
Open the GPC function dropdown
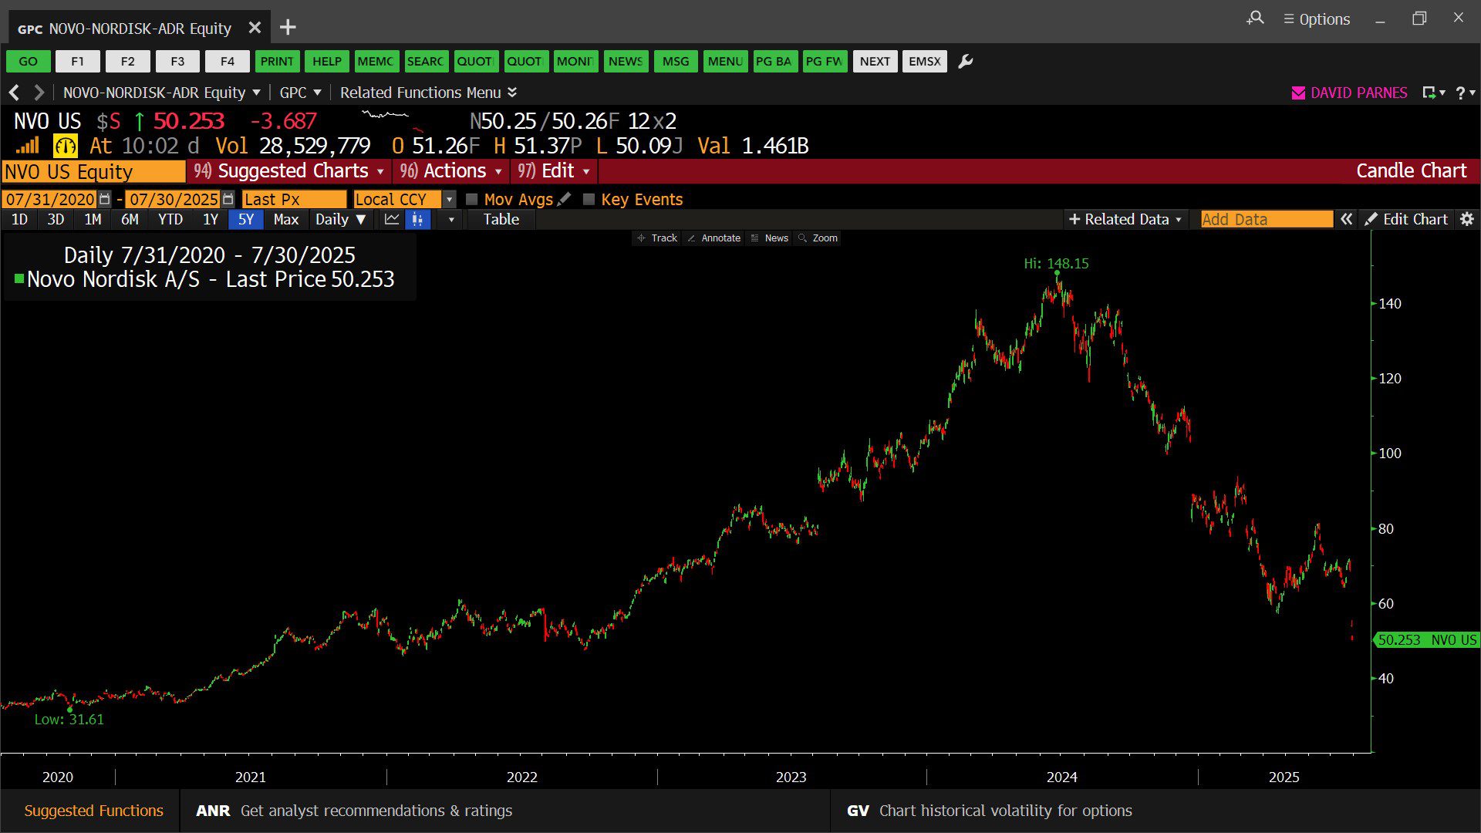pyautogui.click(x=300, y=93)
